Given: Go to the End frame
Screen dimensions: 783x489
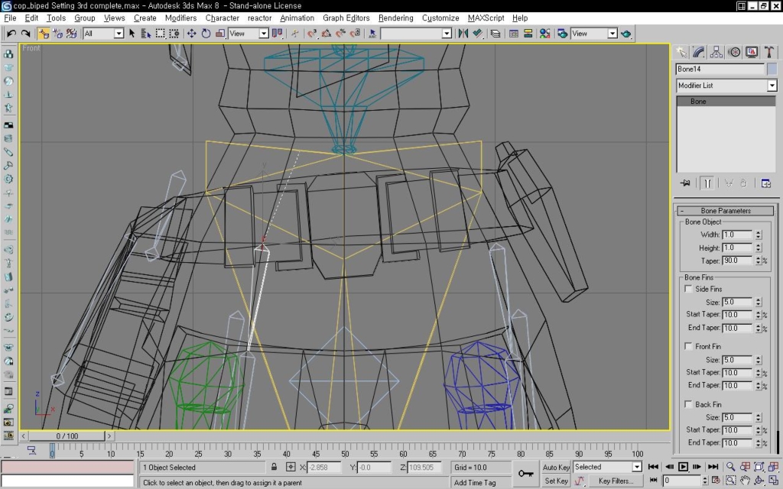Looking at the screenshot, I should (713, 467).
